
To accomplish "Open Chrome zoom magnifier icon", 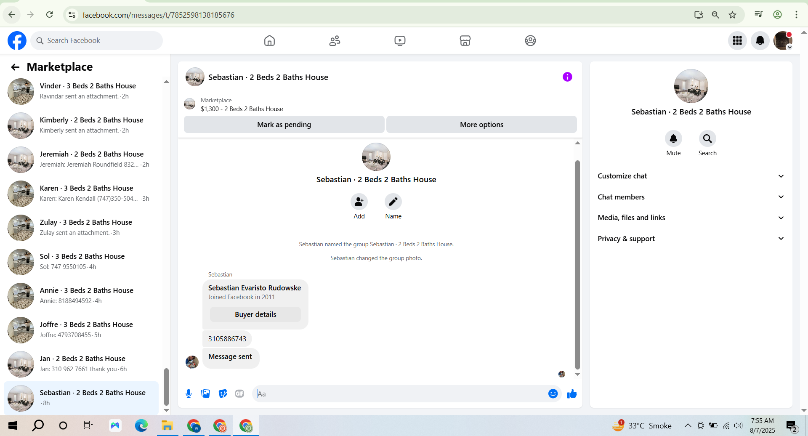I will click(715, 15).
